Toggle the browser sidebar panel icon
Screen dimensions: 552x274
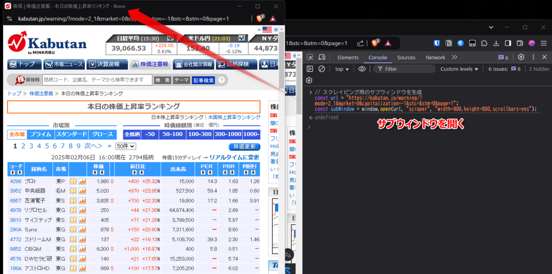[508, 43]
